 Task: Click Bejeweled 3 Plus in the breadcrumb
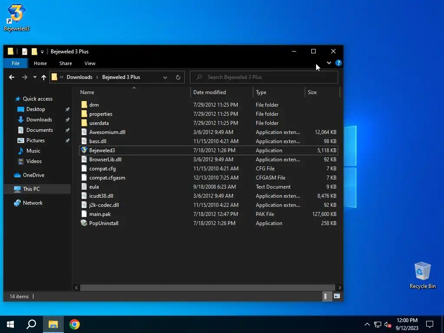tap(121, 77)
